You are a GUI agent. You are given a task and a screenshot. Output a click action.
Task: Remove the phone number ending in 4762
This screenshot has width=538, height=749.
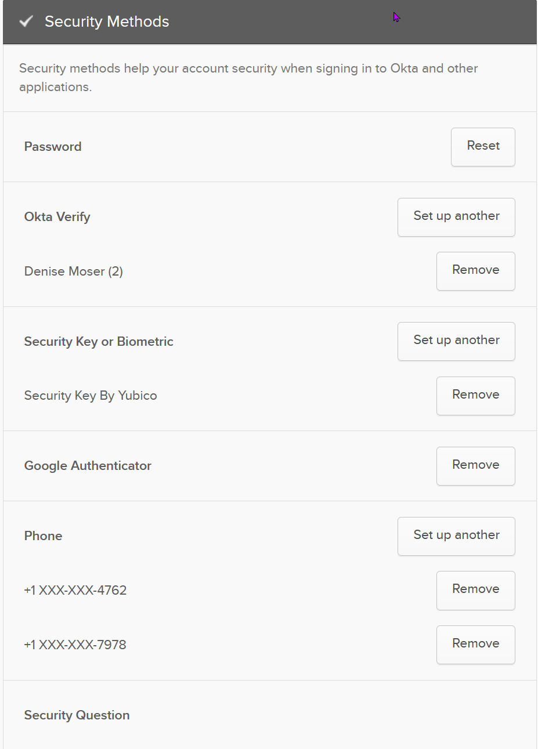[475, 590]
